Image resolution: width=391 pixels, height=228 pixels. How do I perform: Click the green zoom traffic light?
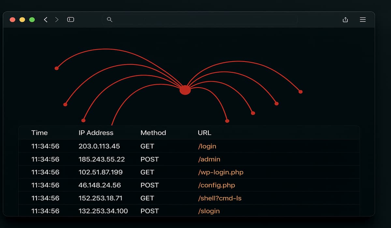click(x=32, y=20)
